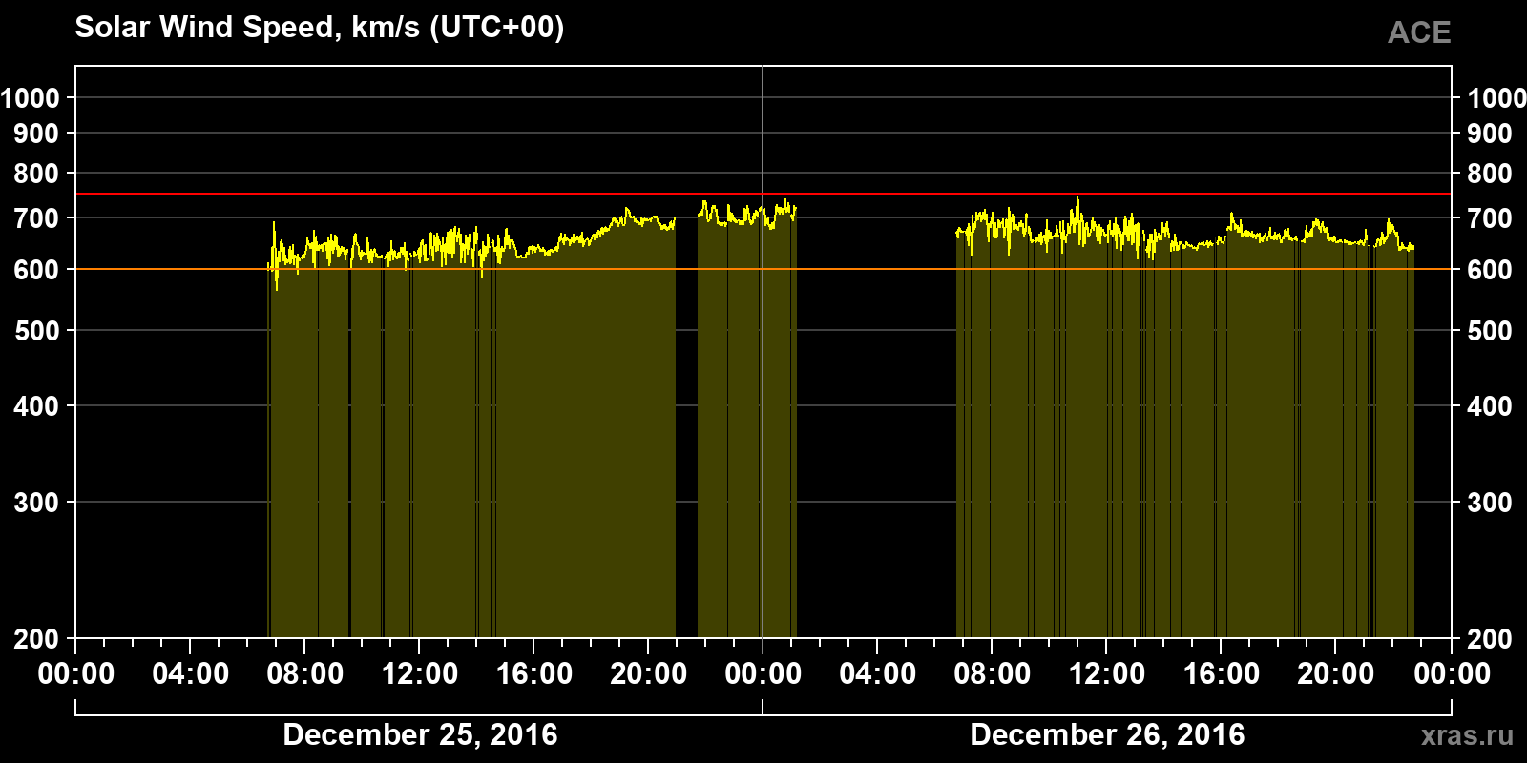Click the left axis label 1000

click(31, 97)
